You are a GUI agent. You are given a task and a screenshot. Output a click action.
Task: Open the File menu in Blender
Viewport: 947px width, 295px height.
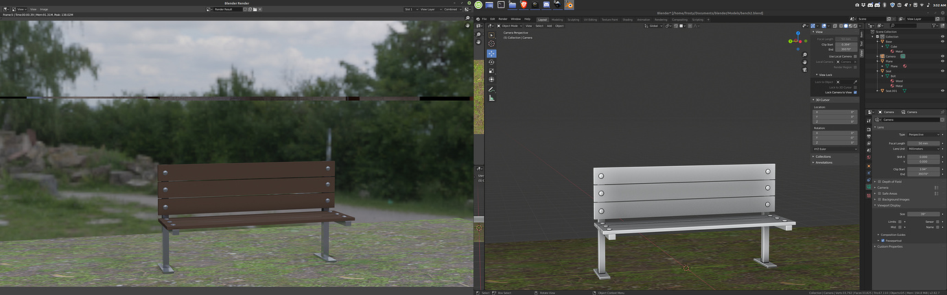484,19
